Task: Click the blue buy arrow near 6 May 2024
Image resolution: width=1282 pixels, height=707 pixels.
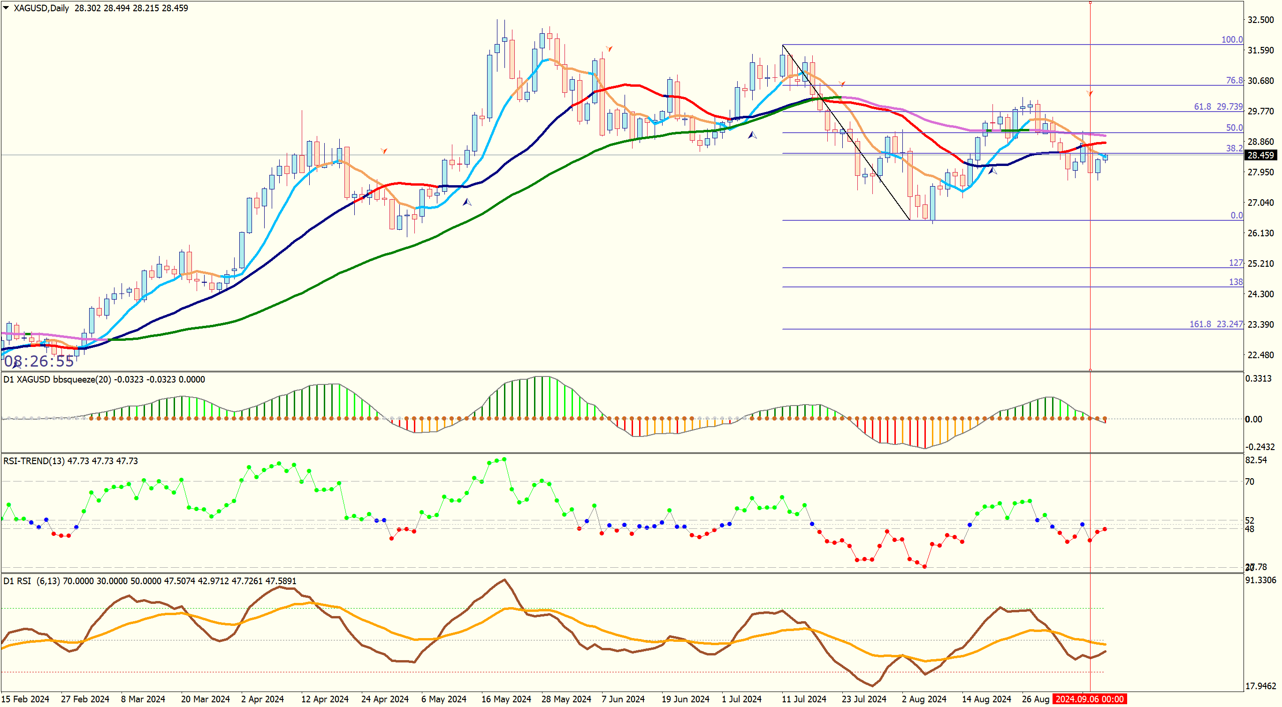Action: pyautogui.click(x=467, y=203)
